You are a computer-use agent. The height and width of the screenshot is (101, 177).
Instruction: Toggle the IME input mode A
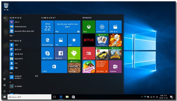[x=157, y=97]
